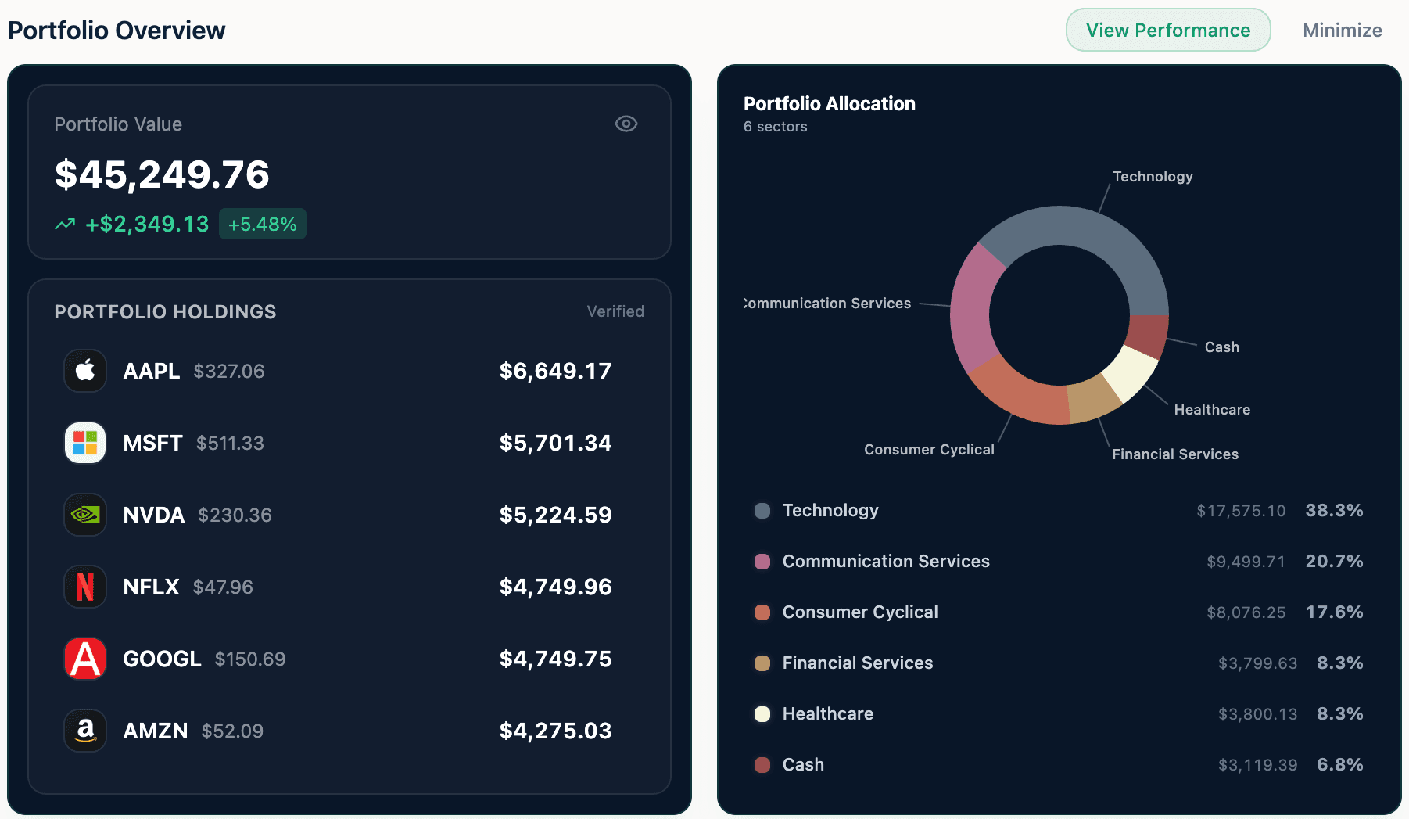Click the Amazon logo icon for AMZN

[x=85, y=731]
